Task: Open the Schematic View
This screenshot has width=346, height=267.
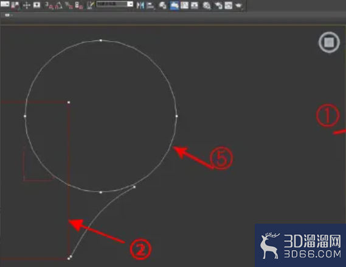Action: (195, 5)
